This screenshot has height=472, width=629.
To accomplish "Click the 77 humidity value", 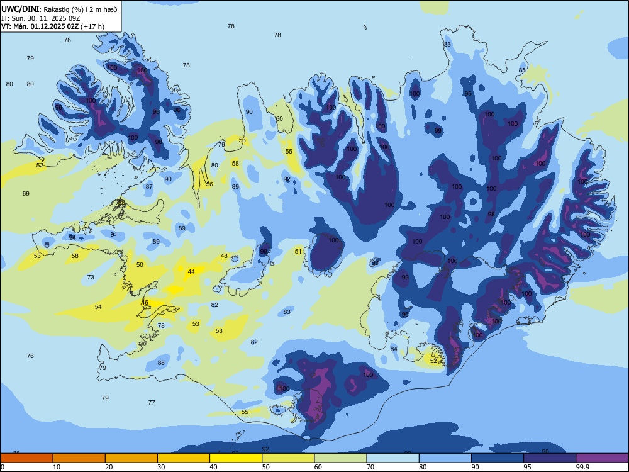I will tap(152, 403).
